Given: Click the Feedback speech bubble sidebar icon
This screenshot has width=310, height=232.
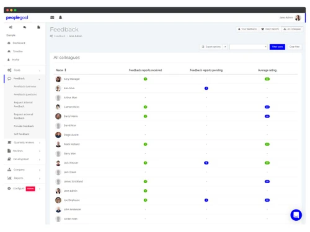Looking at the screenshot, I should pyautogui.click(x=9, y=79).
